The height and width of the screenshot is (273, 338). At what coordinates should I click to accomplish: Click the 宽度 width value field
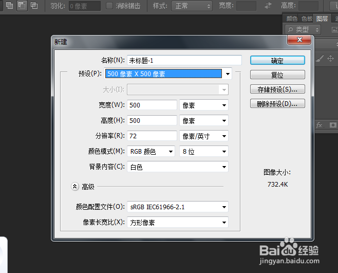point(152,105)
